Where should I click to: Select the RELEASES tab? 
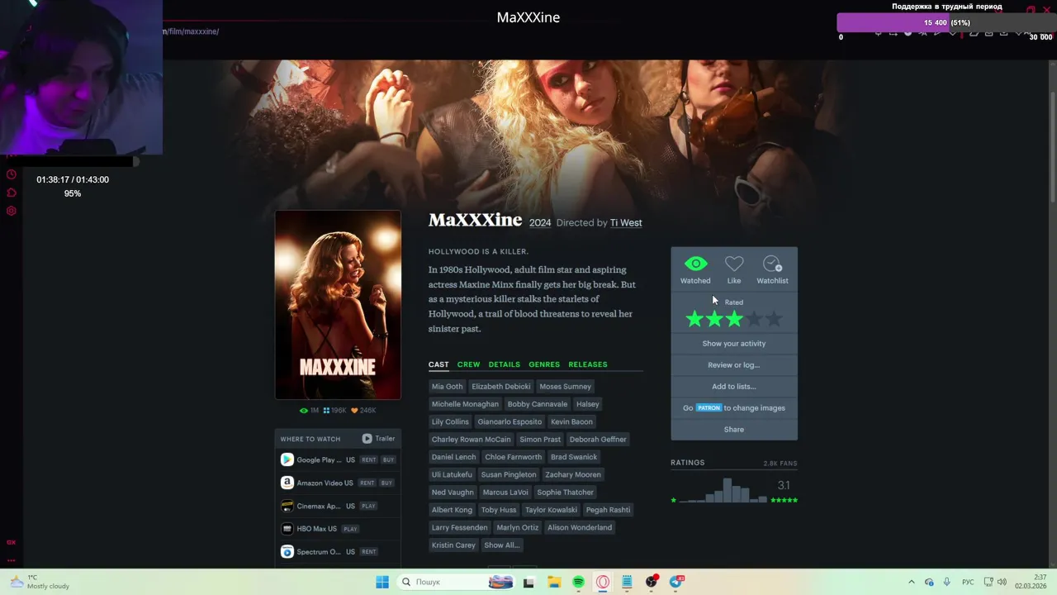588,364
